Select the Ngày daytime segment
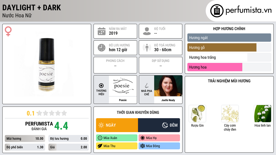The height and width of the screenshot is (155, 276). tap(117, 125)
